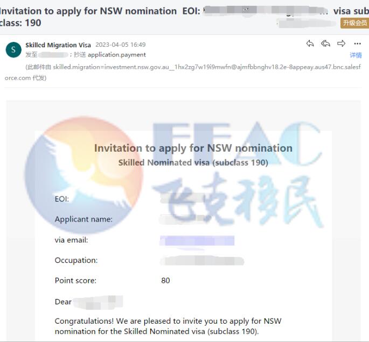The image size is (369, 342).
Task: Click the green 'S' sender avatar
Action: [x=13, y=50]
